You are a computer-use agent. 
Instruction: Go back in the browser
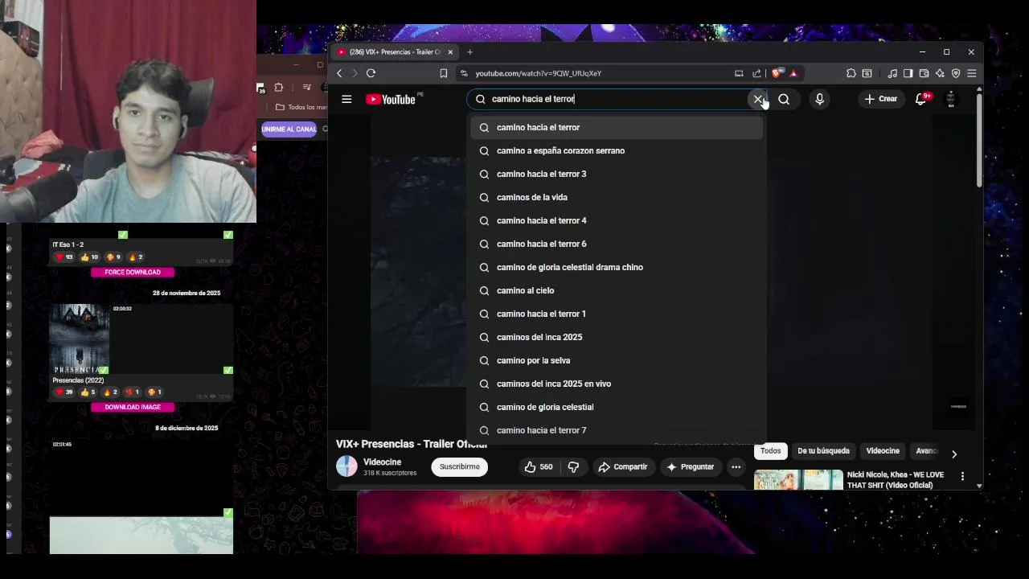point(339,73)
